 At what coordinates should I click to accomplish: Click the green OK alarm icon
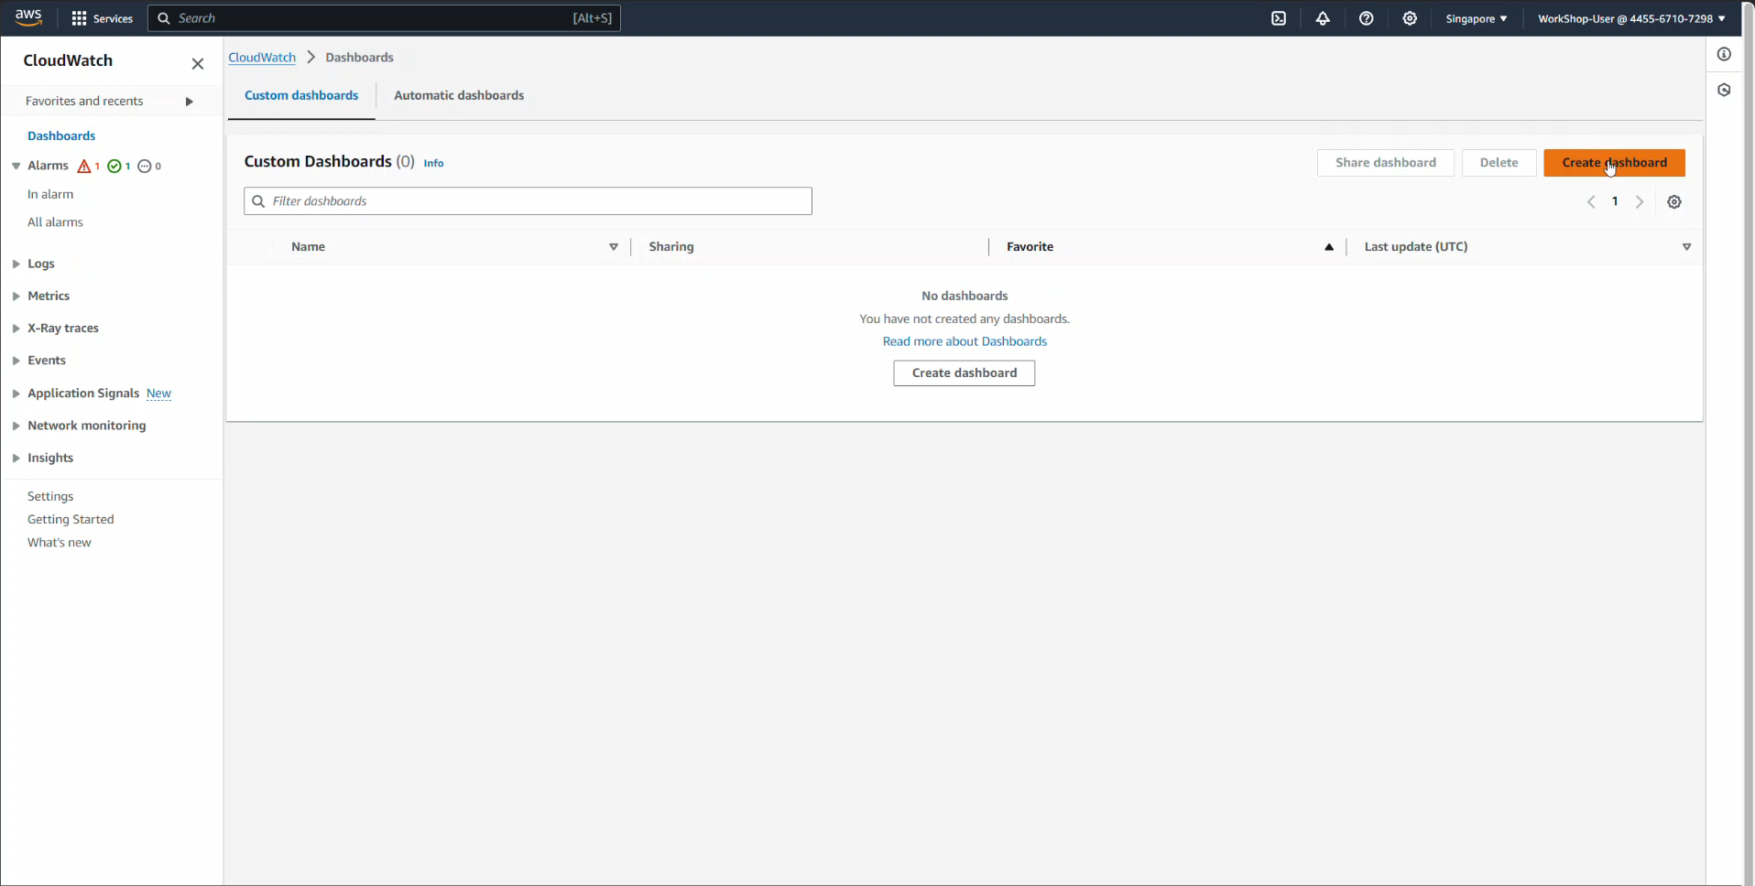(x=114, y=166)
